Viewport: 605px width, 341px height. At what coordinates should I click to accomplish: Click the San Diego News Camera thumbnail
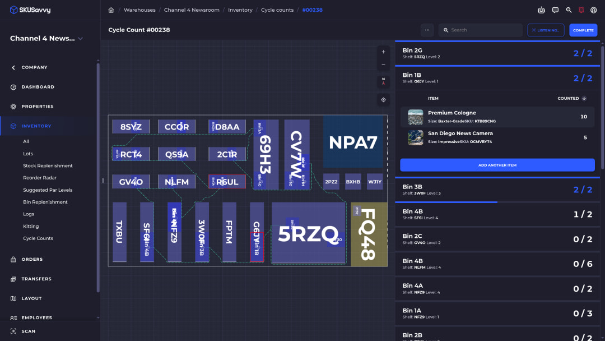(x=416, y=137)
